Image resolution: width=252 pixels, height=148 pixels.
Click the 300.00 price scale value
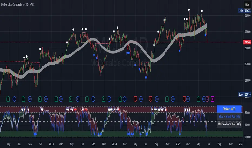tap(247, 32)
